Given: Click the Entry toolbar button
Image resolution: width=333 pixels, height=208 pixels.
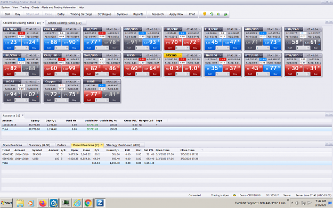Looking at the screenshot, I should [x=61, y=14].
